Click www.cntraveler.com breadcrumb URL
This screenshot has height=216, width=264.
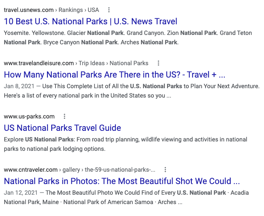79,170
